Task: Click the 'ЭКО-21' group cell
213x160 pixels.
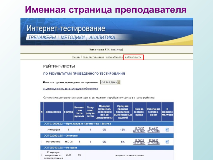Action: [68, 142]
